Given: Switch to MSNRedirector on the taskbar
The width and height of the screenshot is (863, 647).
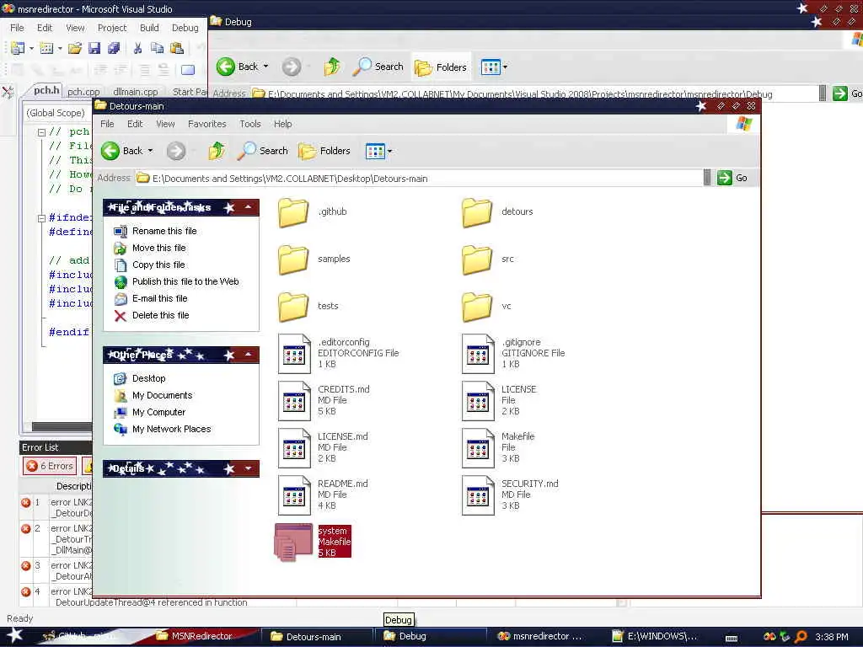Looking at the screenshot, I should coord(195,636).
